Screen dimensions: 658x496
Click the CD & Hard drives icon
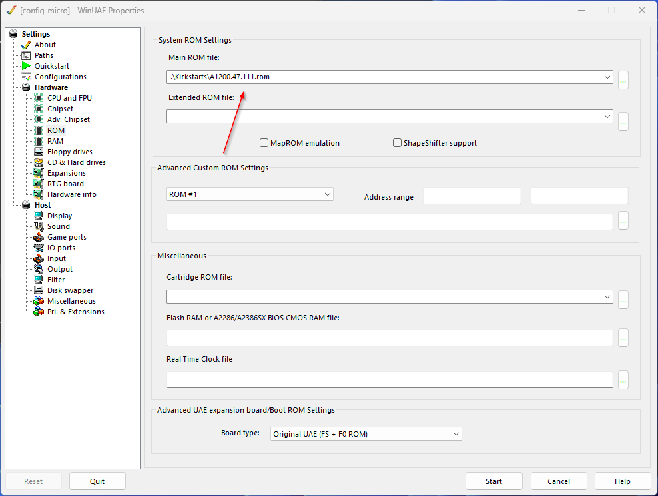39,162
